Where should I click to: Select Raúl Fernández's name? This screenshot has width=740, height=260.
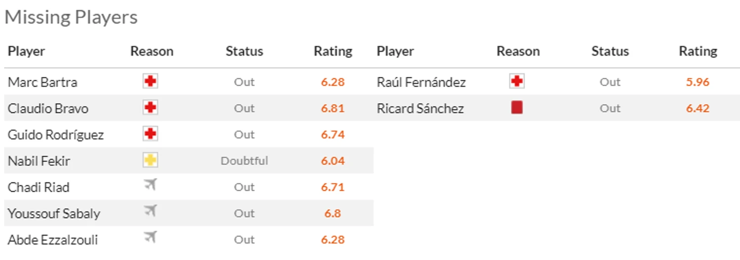pos(421,82)
